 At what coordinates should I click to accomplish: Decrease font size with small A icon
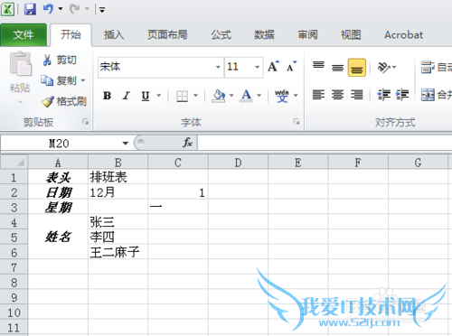pos(291,66)
